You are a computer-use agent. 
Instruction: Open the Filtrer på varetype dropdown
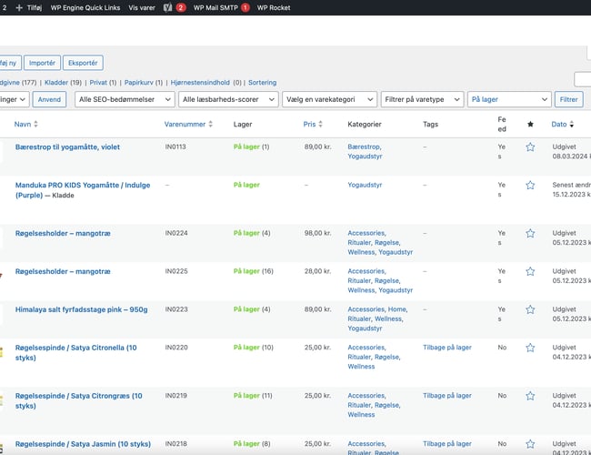coord(422,99)
